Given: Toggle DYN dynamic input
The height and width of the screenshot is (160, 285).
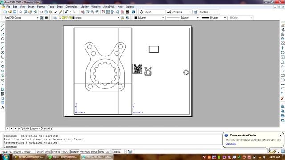Looking at the screenshot, I should 102,152.
